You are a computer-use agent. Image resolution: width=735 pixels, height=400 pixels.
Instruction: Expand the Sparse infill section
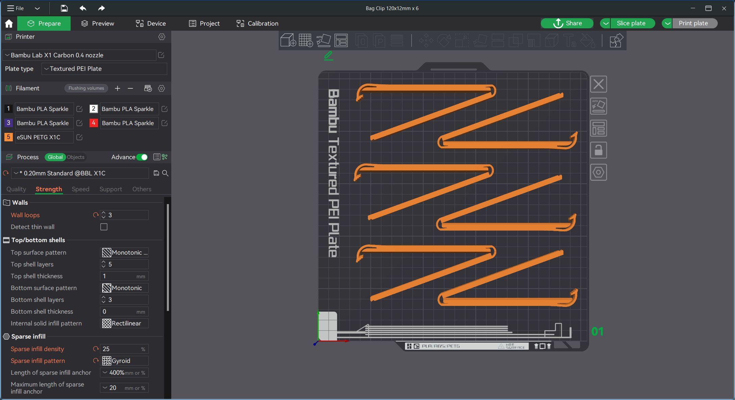(28, 337)
